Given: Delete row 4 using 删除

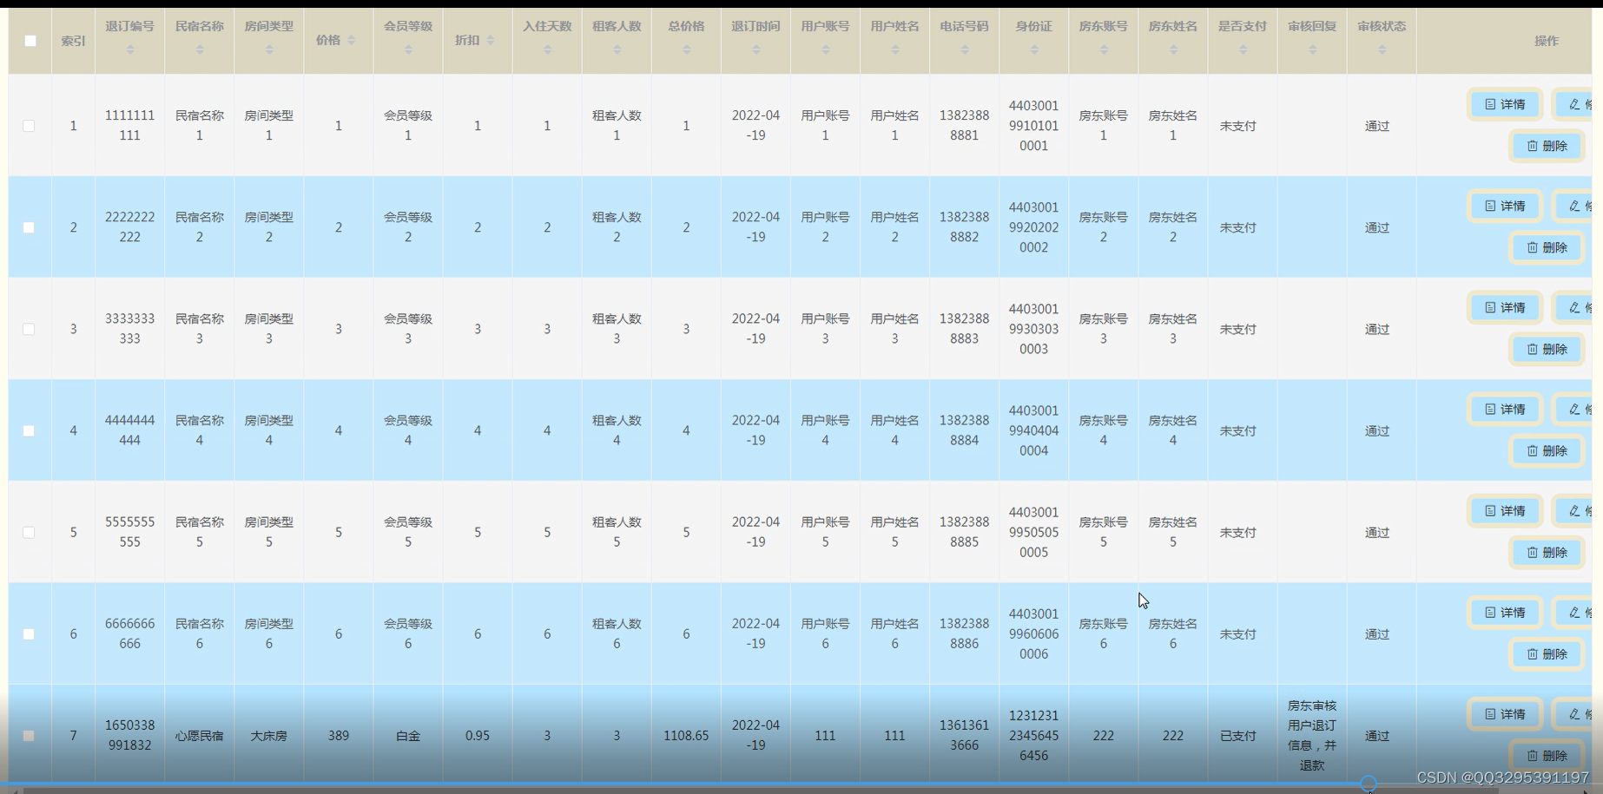Looking at the screenshot, I should coord(1547,450).
